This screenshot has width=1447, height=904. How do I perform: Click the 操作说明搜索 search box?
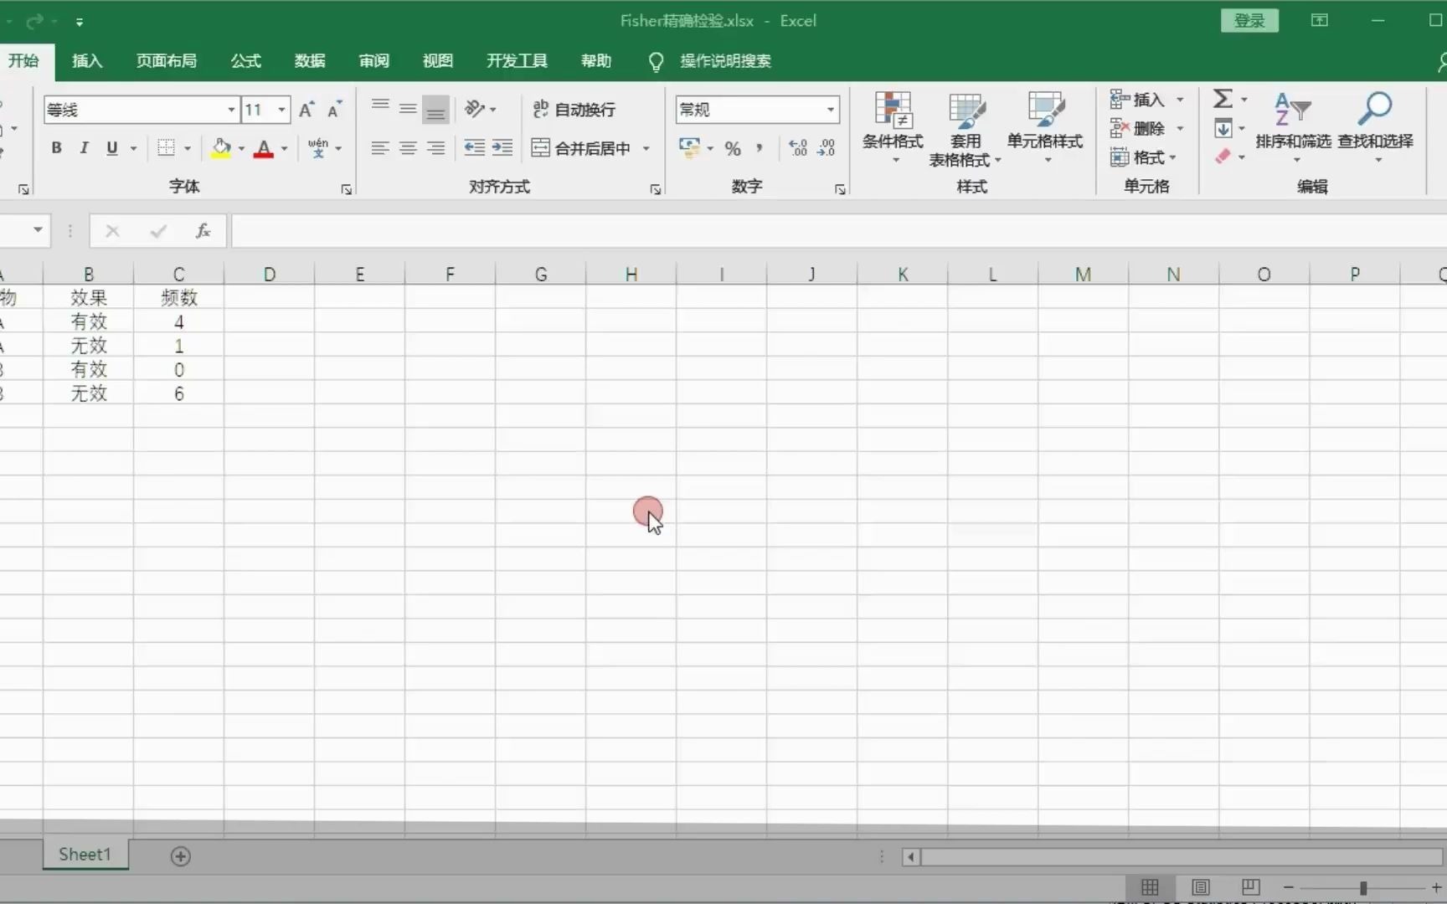[x=725, y=61]
